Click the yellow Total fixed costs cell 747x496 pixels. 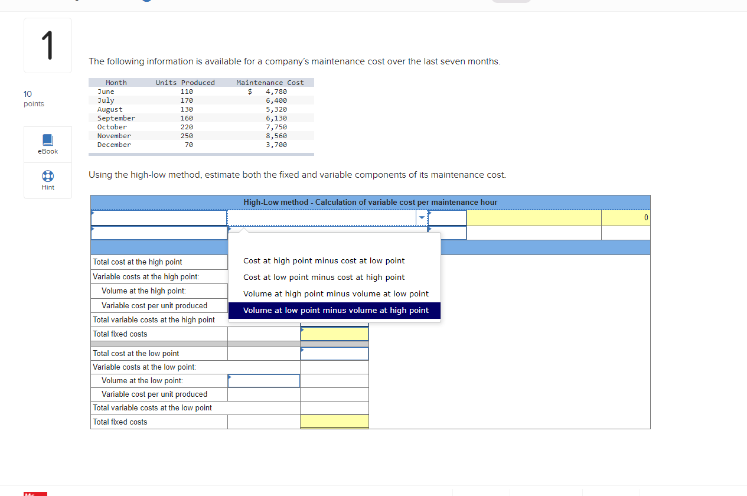(x=334, y=334)
